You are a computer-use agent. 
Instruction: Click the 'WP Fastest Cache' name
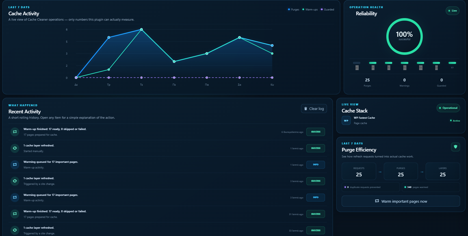click(364, 118)
